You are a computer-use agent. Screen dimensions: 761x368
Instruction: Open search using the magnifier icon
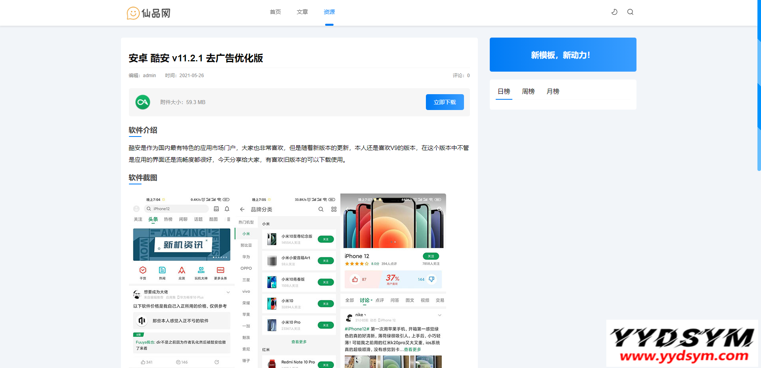tap(630, 12)
